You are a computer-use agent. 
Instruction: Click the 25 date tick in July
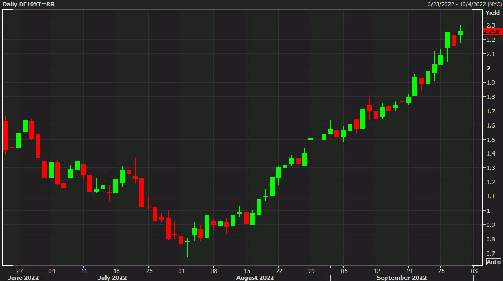click(x=149, y=271)
